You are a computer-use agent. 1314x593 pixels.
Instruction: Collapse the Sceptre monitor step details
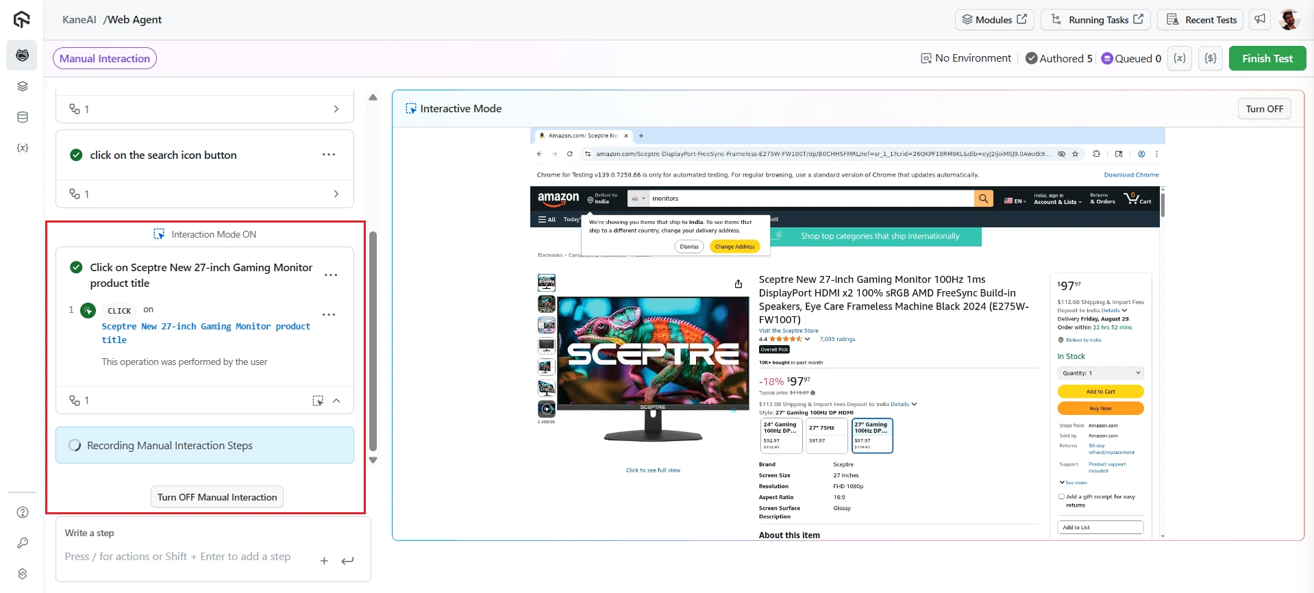coord(336,401)
